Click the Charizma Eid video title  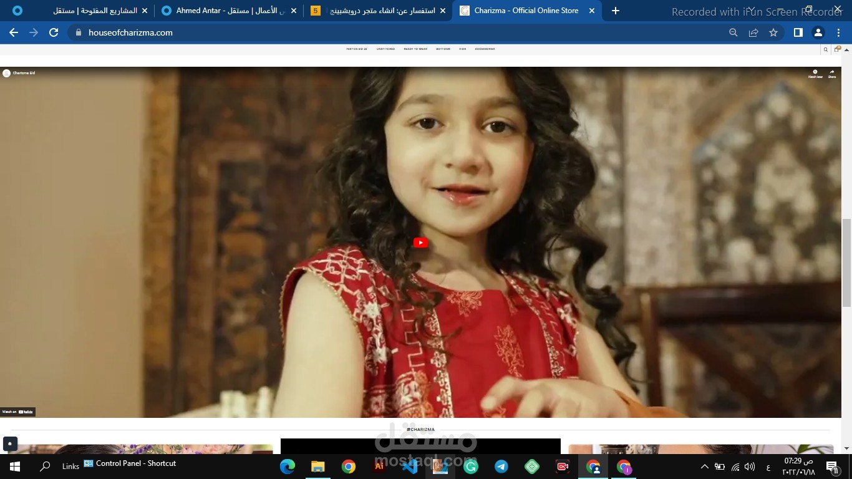click(24, 73)
